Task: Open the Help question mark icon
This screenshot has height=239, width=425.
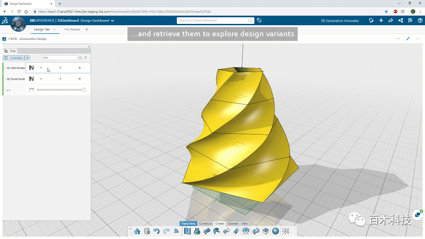Action: (x=420, y=20)
